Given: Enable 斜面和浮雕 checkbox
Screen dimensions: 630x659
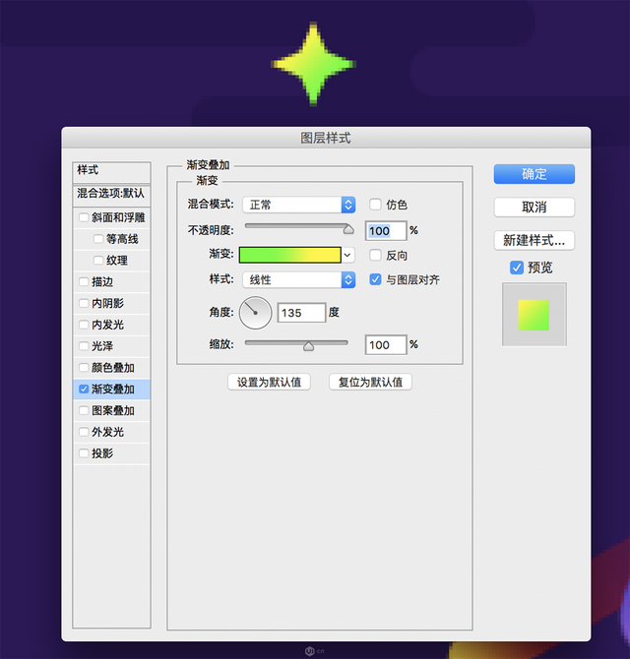Looking at the screenshot, I should tap(84, 217).
